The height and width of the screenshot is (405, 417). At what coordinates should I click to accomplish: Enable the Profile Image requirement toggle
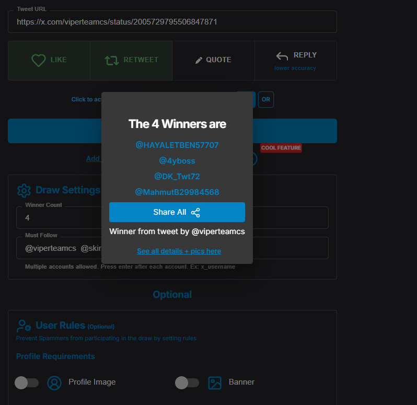pyautogui.click(x=27, y=383)
